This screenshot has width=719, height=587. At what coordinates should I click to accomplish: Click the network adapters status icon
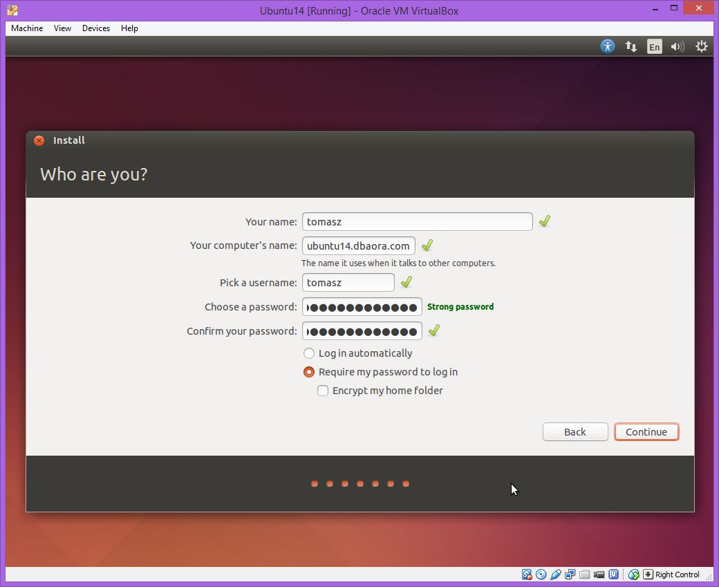(570, 575)
